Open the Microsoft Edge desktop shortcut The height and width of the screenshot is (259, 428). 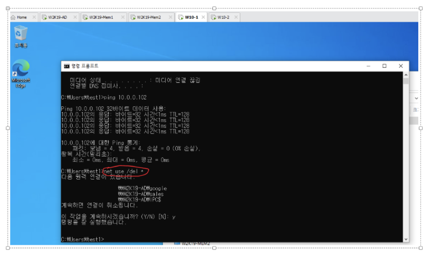point(21,74)
